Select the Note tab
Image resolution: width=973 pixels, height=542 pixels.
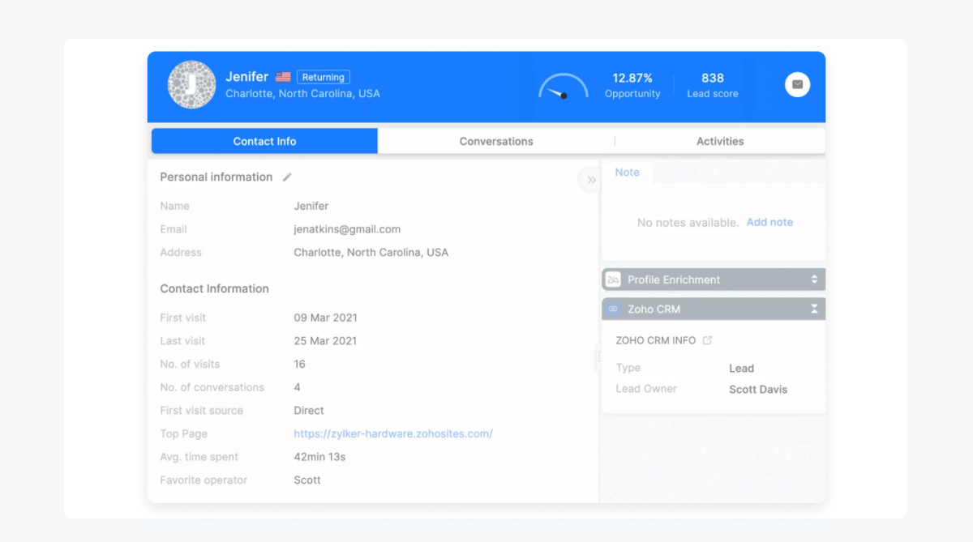(627, 173)
